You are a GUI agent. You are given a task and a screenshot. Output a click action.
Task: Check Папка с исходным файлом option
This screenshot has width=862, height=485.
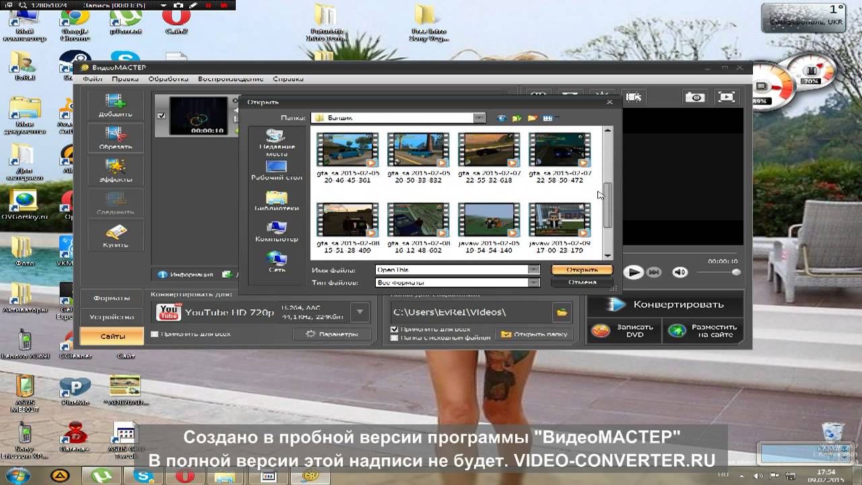pyautogui.click(x=395, y=337)
